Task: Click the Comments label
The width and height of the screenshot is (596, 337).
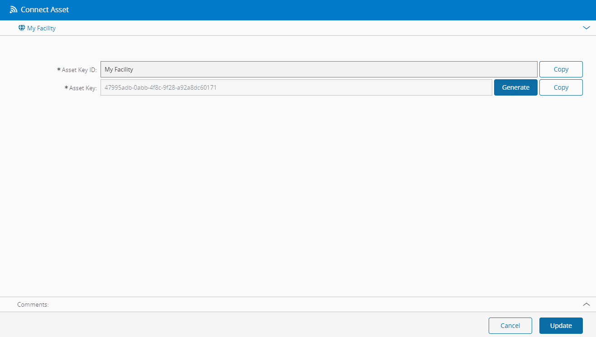Action: pyautogui.click(x=33, y=304)
